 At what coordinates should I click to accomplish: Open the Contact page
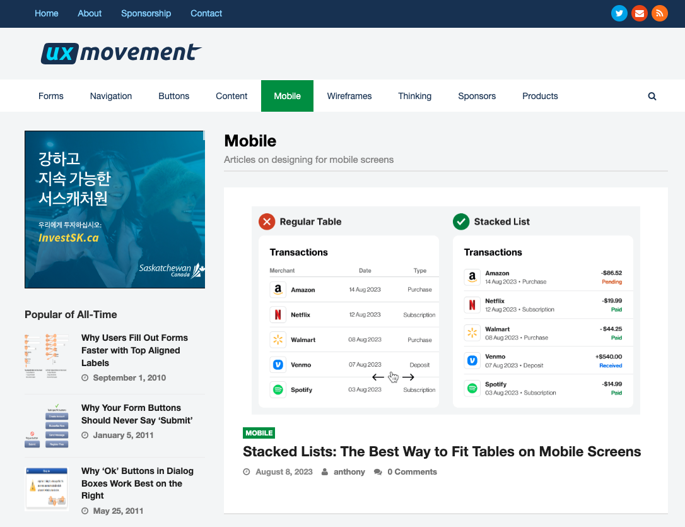[206, 13]
